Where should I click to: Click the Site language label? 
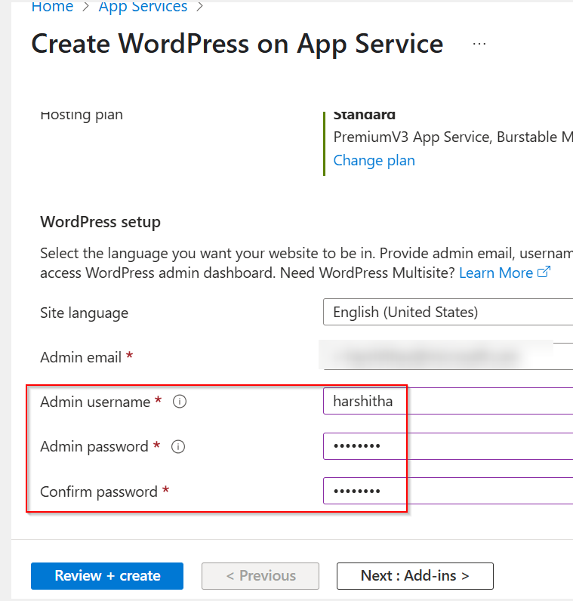coord(85,313)
